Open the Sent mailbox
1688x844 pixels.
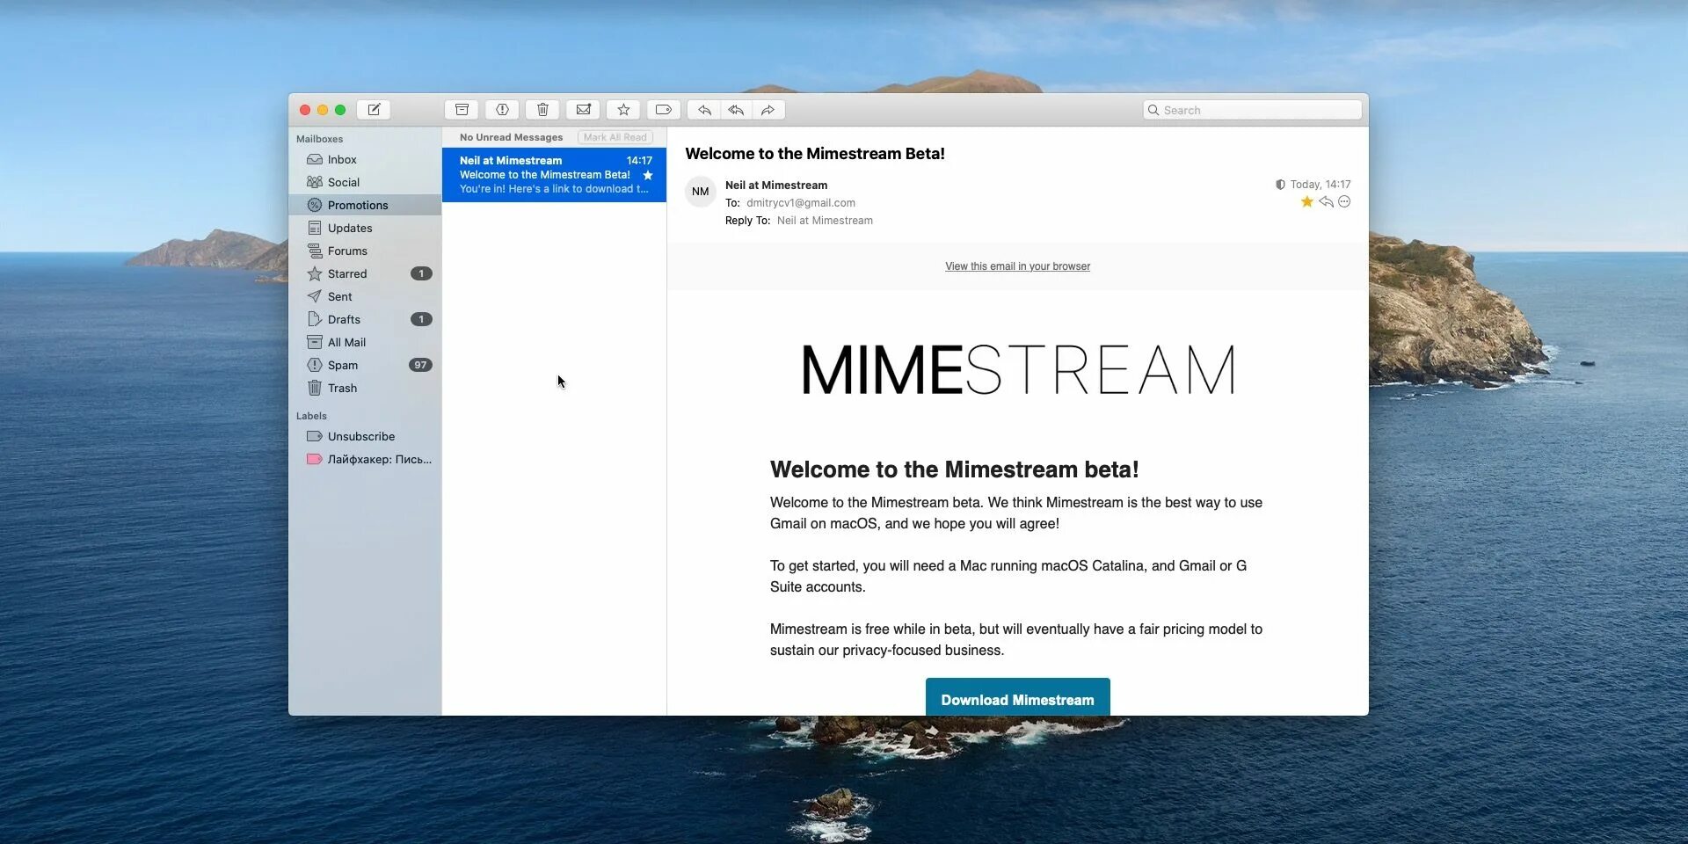[365, 296]
